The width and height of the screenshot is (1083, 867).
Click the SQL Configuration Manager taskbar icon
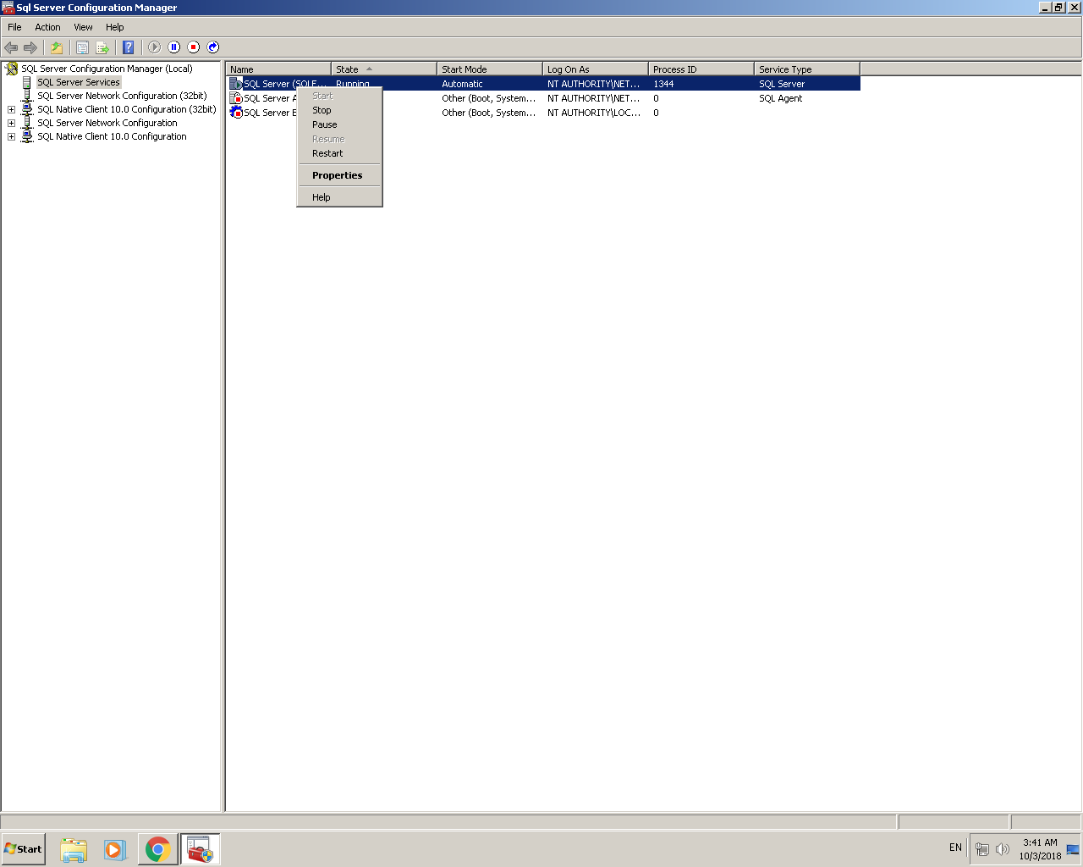(x=200, y=849)
